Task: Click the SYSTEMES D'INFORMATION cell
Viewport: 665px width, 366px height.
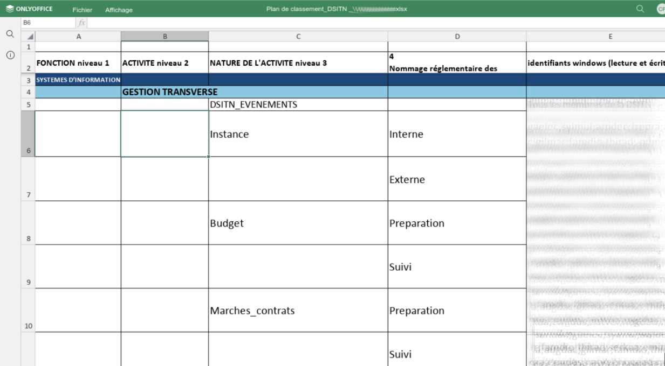Action: click(x=78, y=80)
